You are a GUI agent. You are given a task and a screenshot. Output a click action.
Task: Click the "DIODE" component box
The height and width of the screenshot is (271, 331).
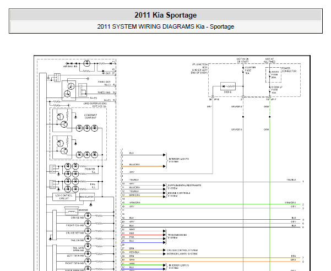coord(228,86)
